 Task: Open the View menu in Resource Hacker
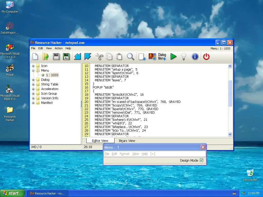49,48
